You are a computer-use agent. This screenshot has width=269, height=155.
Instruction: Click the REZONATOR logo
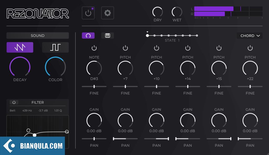(x=38, y=14)
